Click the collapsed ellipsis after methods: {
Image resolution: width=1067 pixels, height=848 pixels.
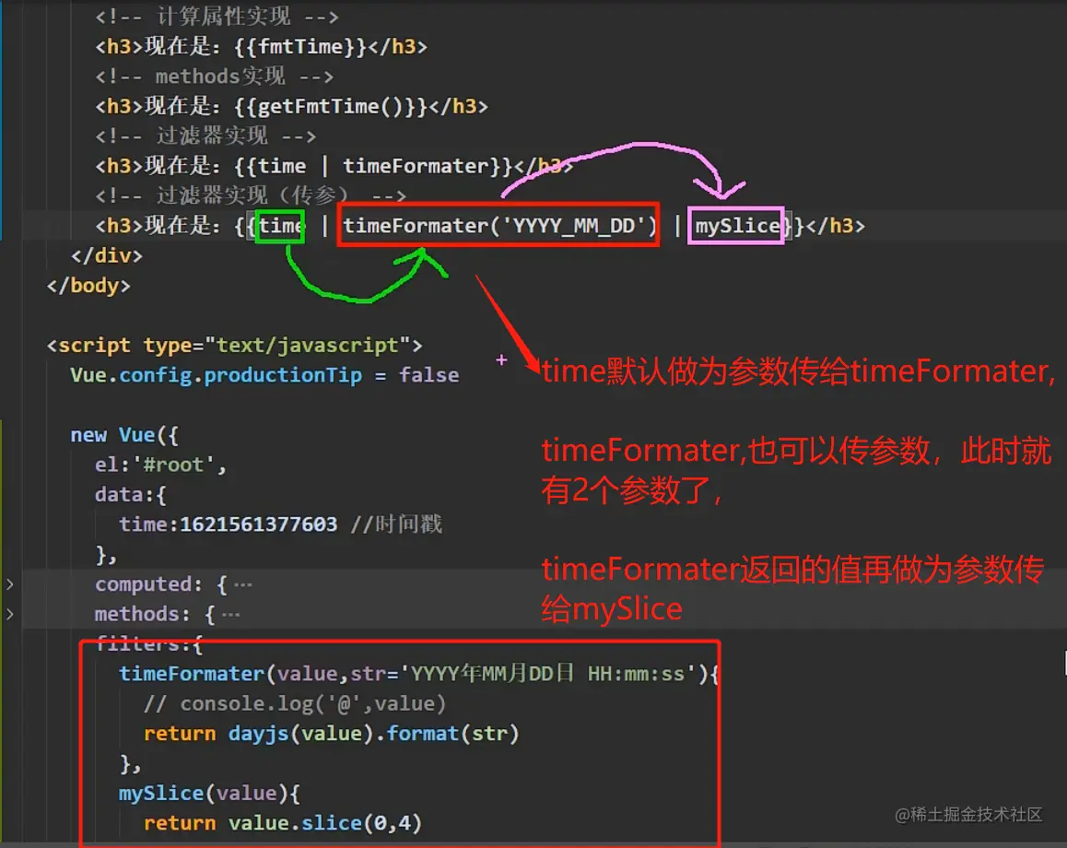pyautogui.click(x=230, y=615)
